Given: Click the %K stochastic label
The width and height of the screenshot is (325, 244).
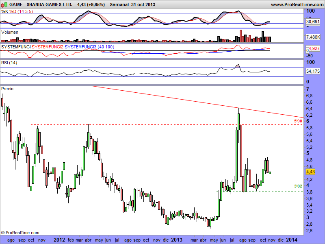Looking at the screenshot, I should pyautogui.click(x=5, y=11).
